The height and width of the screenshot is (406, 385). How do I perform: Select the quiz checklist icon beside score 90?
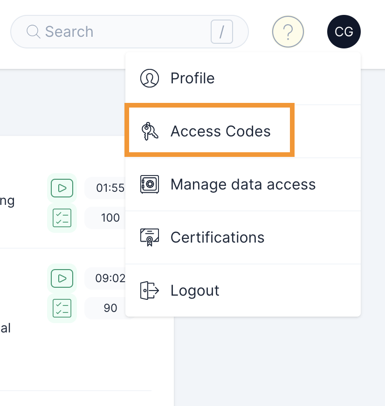pyautogui.click(x=62, y=308)
